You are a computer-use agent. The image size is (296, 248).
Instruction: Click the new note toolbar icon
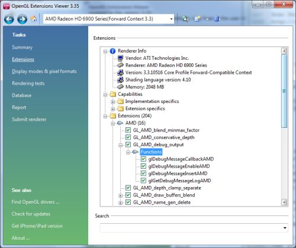(197, 19)
